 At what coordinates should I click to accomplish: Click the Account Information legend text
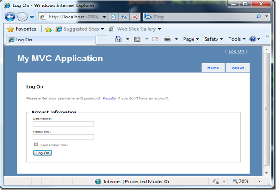[x=54, y=112]
